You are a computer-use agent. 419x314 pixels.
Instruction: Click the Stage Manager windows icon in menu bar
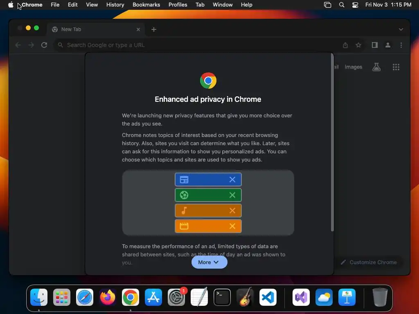pos(328,5)
